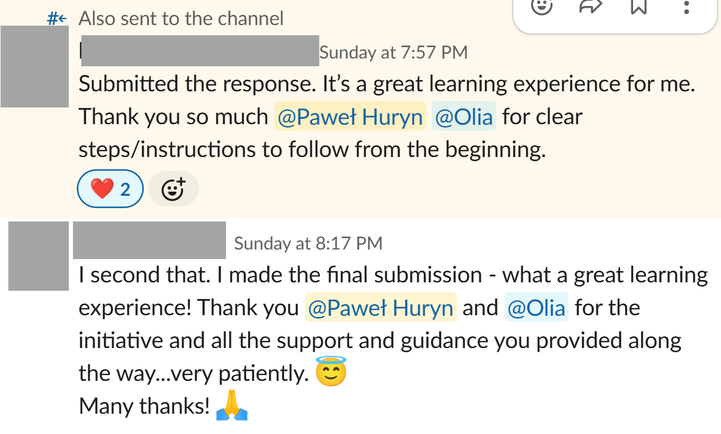Screen dimensions: 721x434
Task: Open the first sender's profile avatar
Action: (34, 66)
